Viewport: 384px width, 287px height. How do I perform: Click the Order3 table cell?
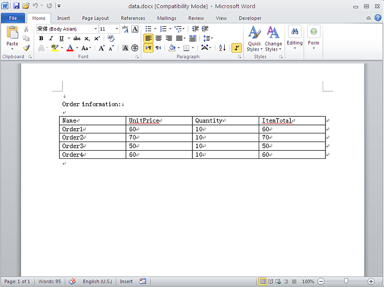(x=93, y=146)
